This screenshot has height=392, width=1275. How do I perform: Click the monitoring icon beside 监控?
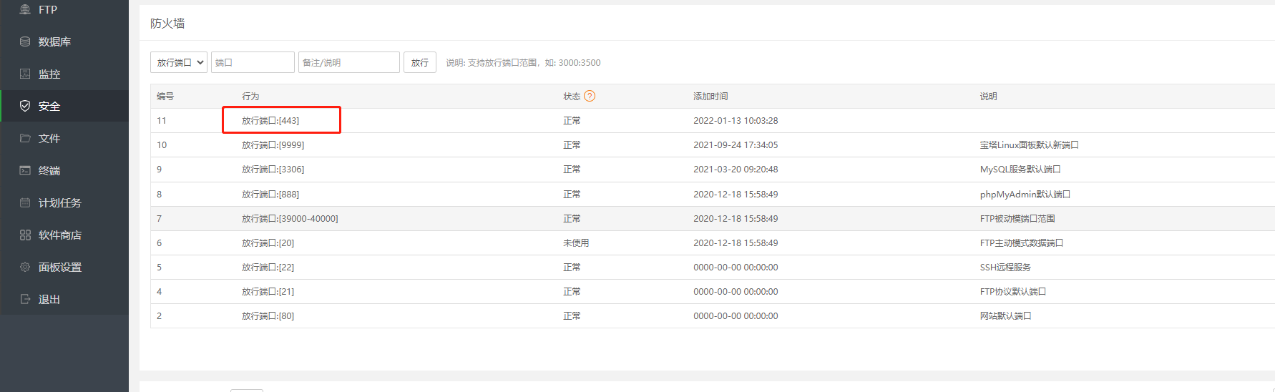point(25,74)
